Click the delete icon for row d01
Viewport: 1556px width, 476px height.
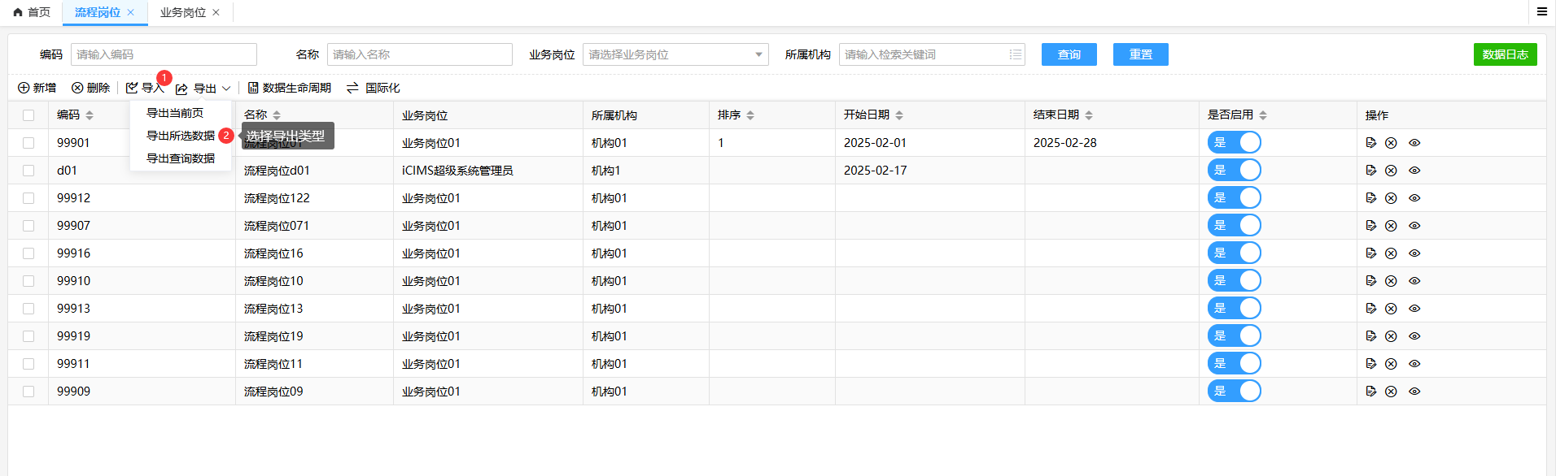pyautogui.click(x=1391, y=171)
